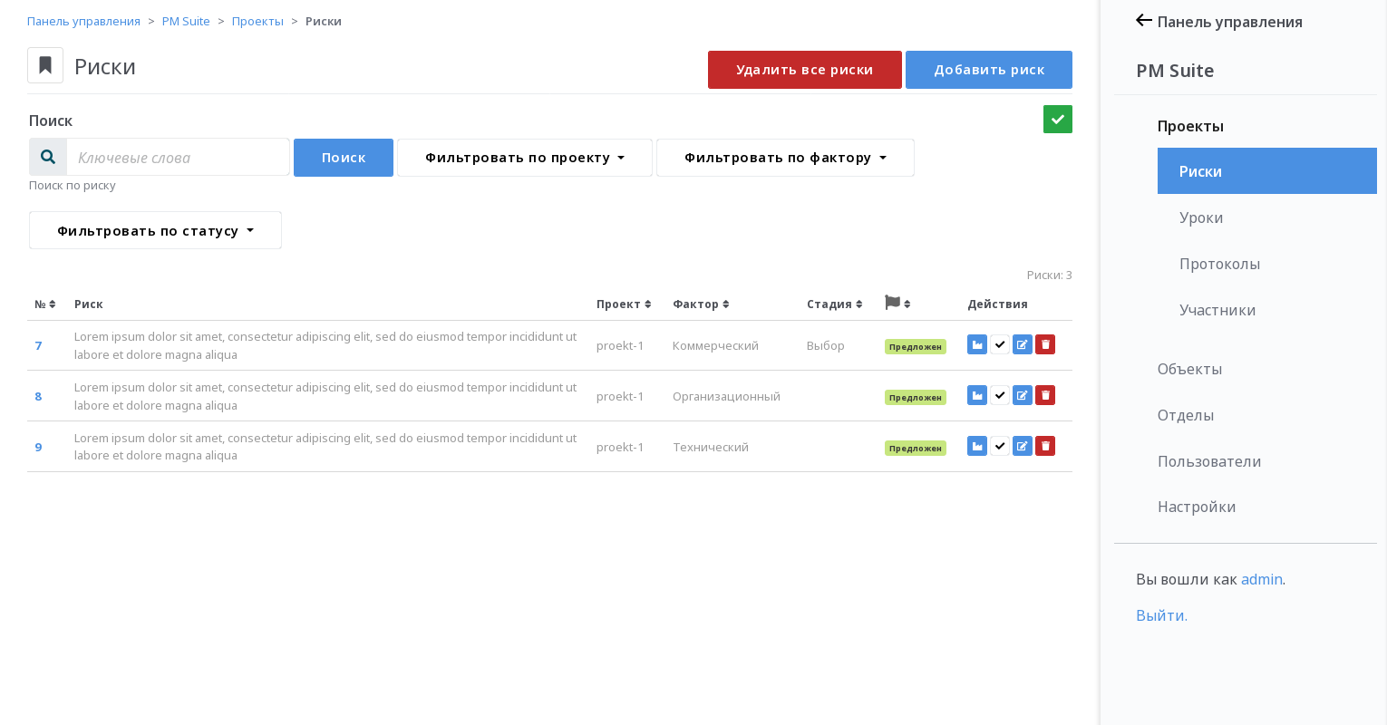This screenshot has height=725, width=1387.
Task: Click the checkmark action for risk 7
Action: [x=1000, y=344]
